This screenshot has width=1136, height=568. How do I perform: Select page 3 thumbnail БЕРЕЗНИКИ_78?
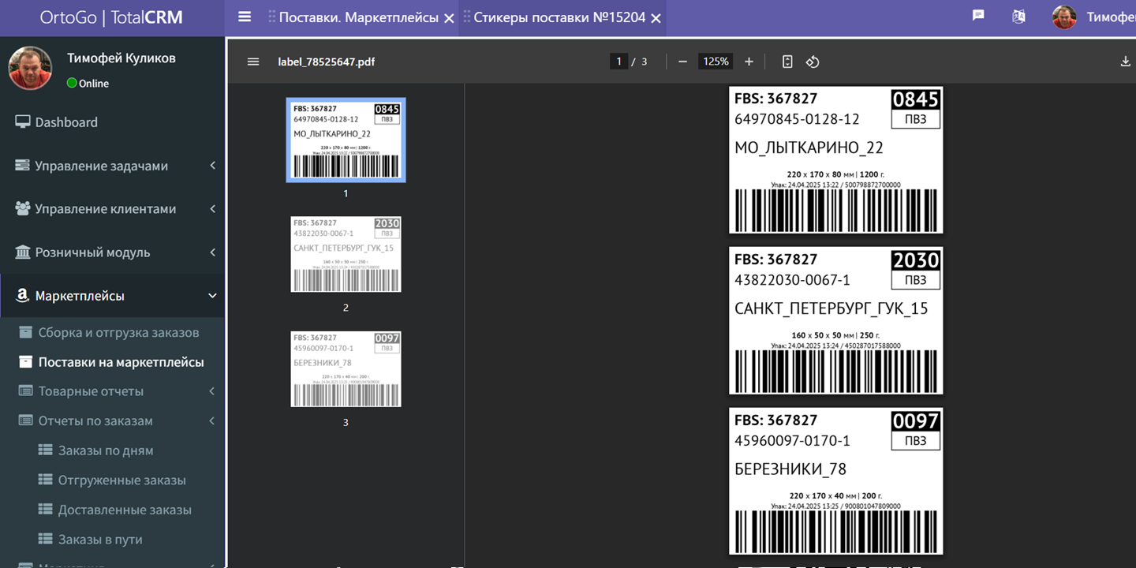click(346, 368)
